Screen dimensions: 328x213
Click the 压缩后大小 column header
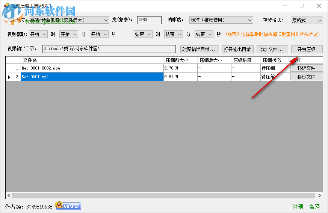(x=214, y=60)
